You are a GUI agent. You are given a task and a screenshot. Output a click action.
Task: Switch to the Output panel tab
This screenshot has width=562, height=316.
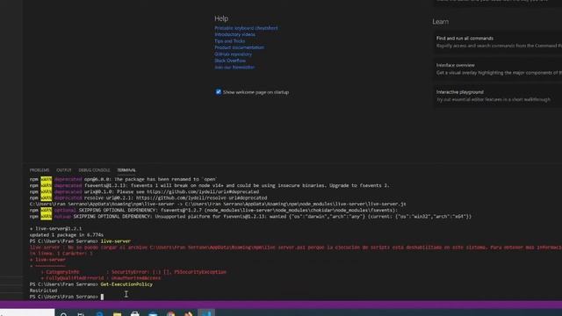(x=64, y=170)
